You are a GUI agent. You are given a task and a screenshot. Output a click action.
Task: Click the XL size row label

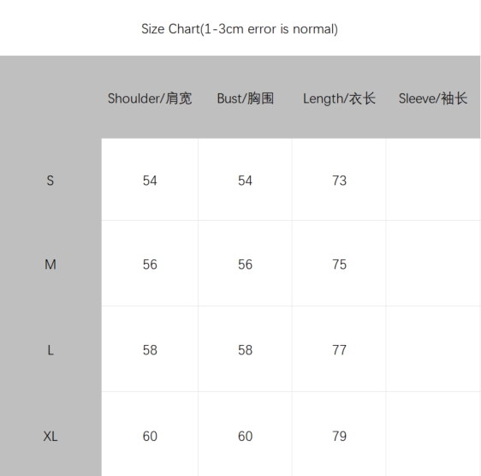point(50,436)
